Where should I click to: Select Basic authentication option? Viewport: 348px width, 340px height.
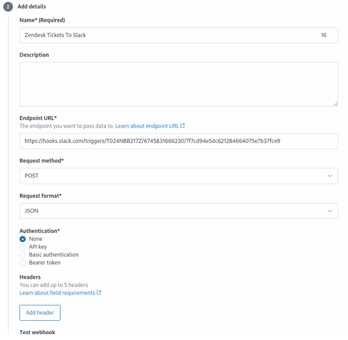23,254
